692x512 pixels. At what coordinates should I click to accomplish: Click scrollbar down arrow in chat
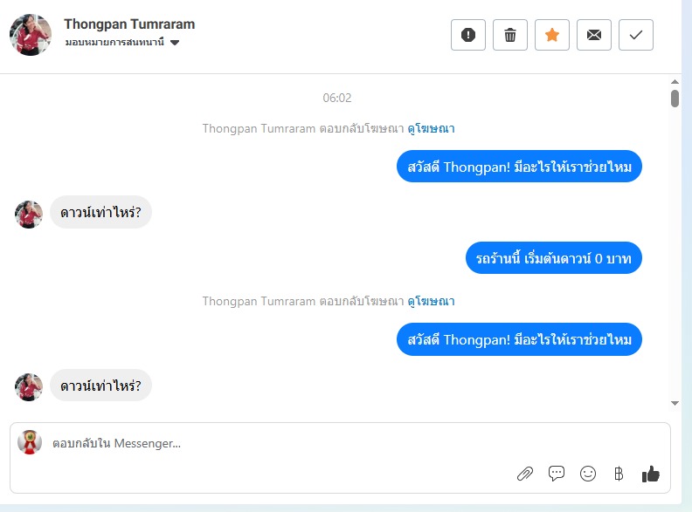(x=675, y=403)
